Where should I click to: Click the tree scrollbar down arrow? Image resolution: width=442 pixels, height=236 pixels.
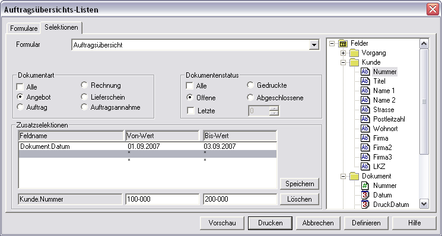[x=424, y=203]
